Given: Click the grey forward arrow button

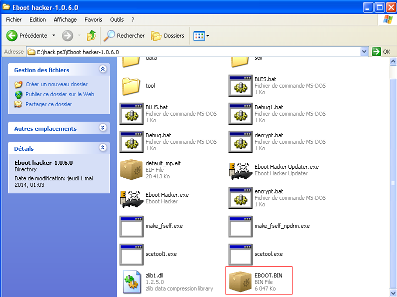Looking at the screenshot, I should [x=67, y=36].
